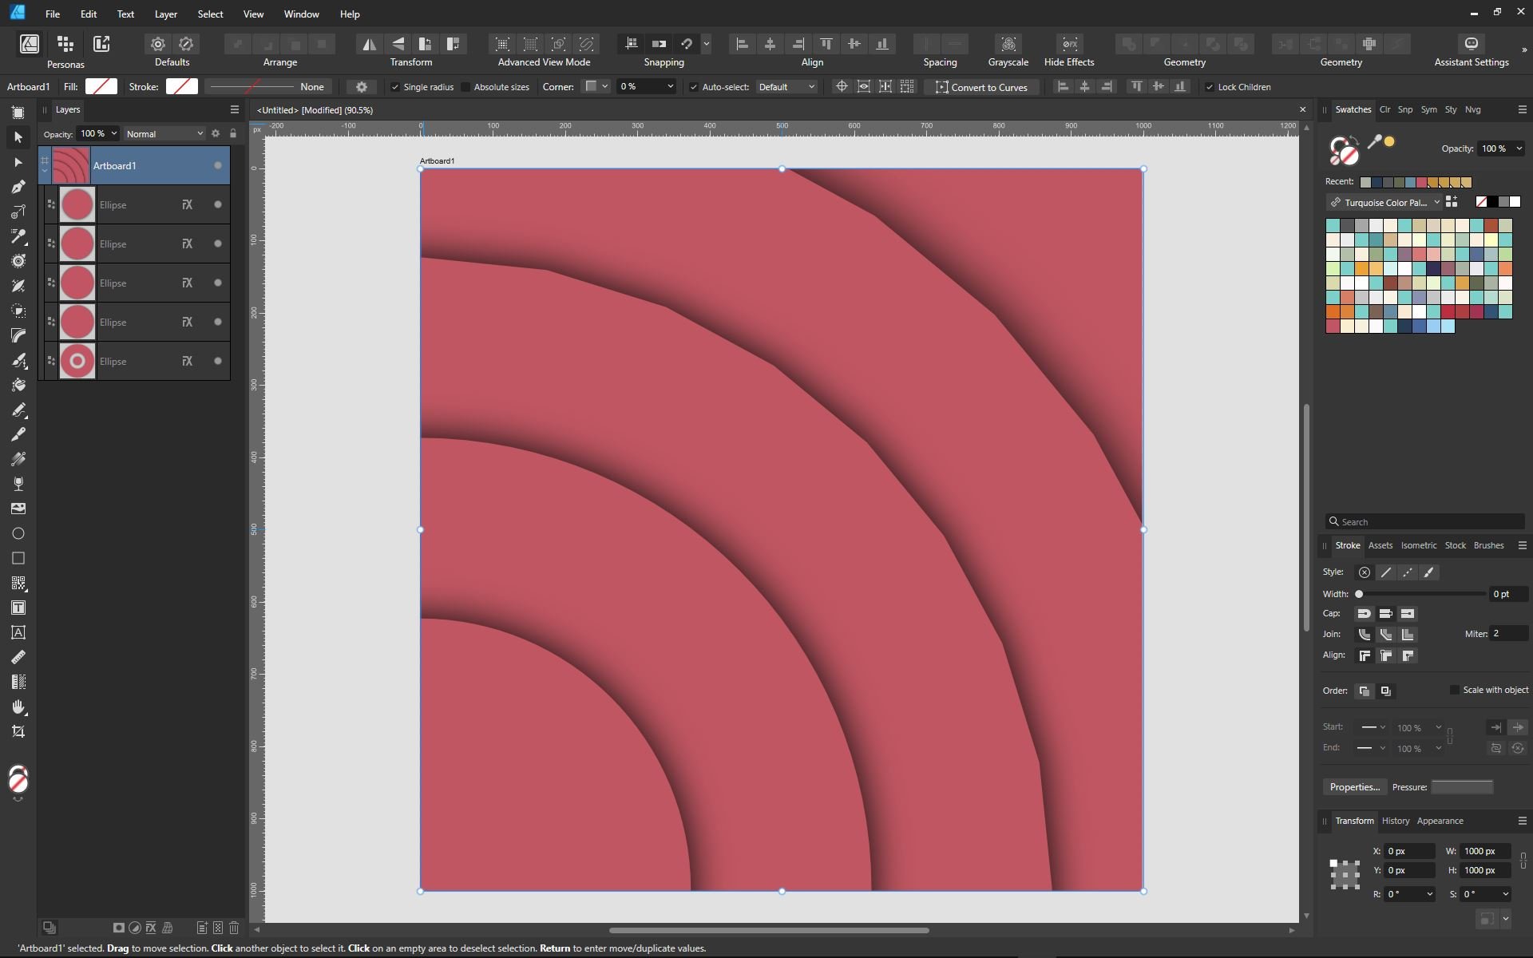Select the View (hand) tool
Image resolution: width=1533 pixels, height=958 pixels.
tap(18, 707)
